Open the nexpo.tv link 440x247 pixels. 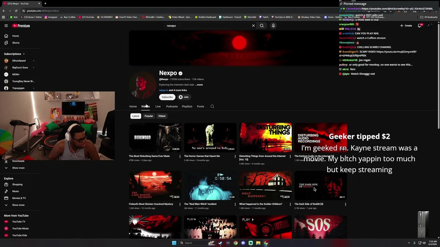click(164, 90)
